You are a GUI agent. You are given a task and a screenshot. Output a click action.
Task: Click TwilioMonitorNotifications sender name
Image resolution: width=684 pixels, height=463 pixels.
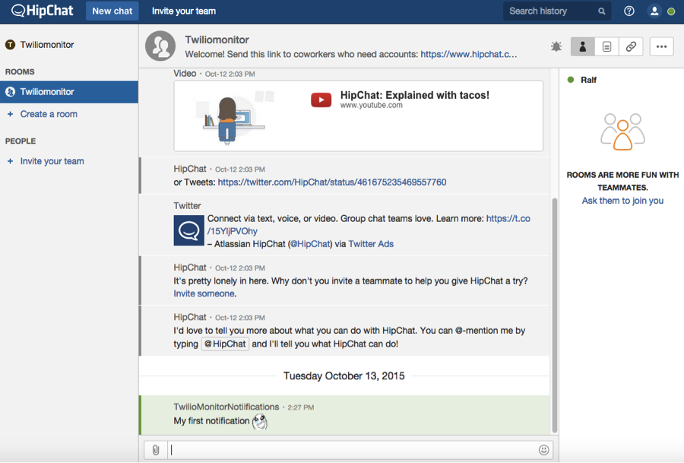coord(226,407)
